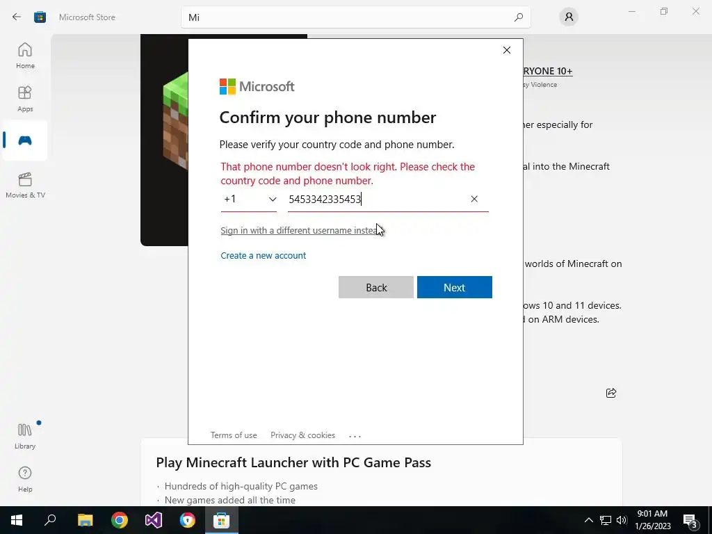The image size is (712, 534).
Task: Open Apps in the Store sidebar
Action: [x=25, y=99]
